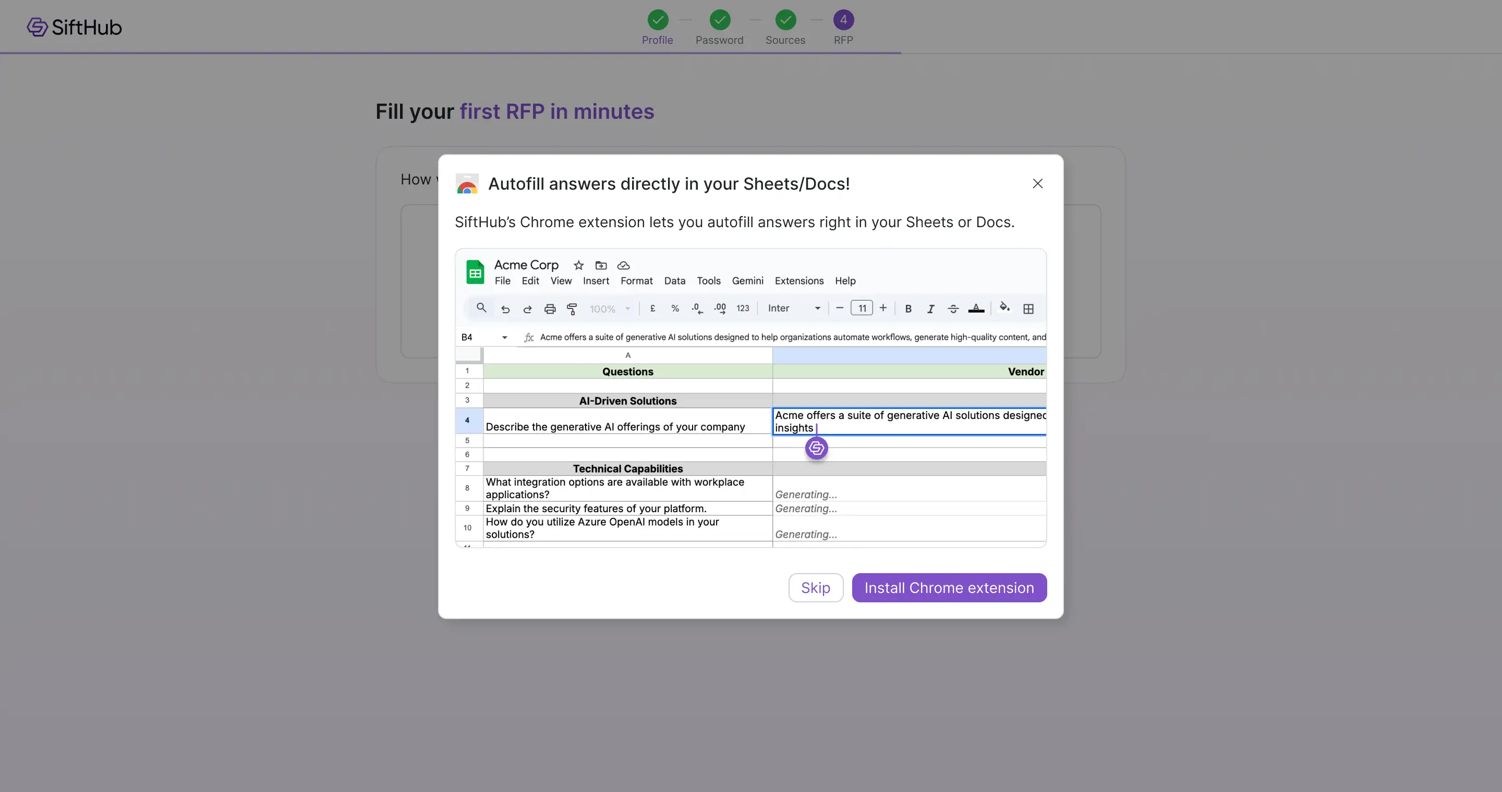The height and width of the screenshot is (792, 1502).
Task: Click the Technical Capabilities cell
Action: point(627,468)
